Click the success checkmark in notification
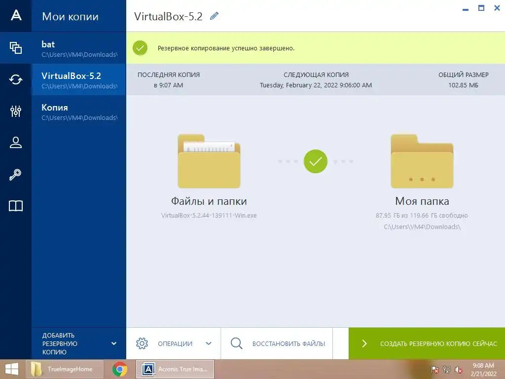 pyautogui.click(x=140, y=48)
